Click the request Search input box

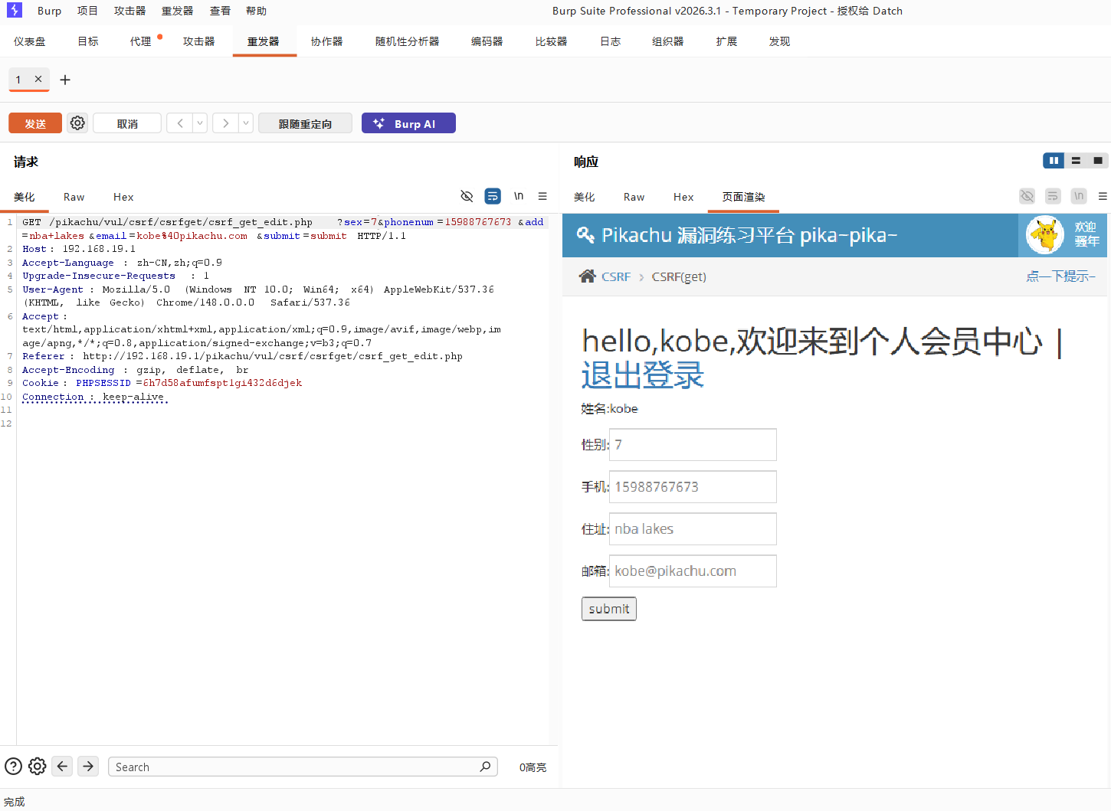click(x=303, y=767)
